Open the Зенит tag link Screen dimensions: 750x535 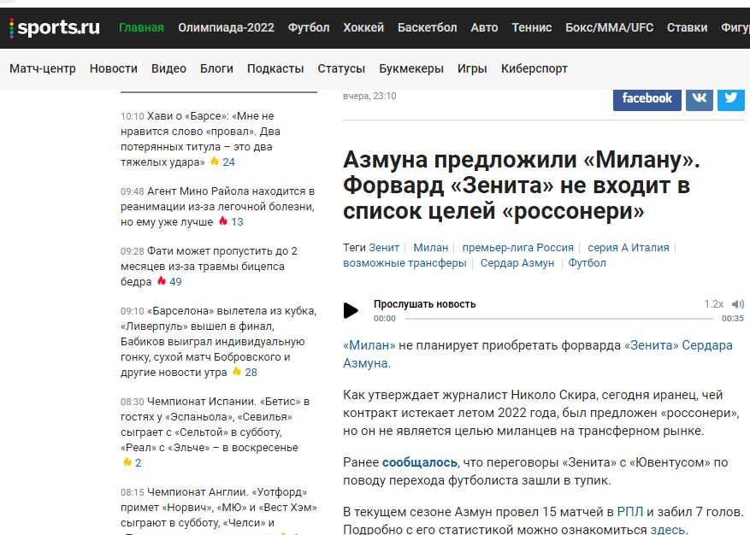(384, 248)
